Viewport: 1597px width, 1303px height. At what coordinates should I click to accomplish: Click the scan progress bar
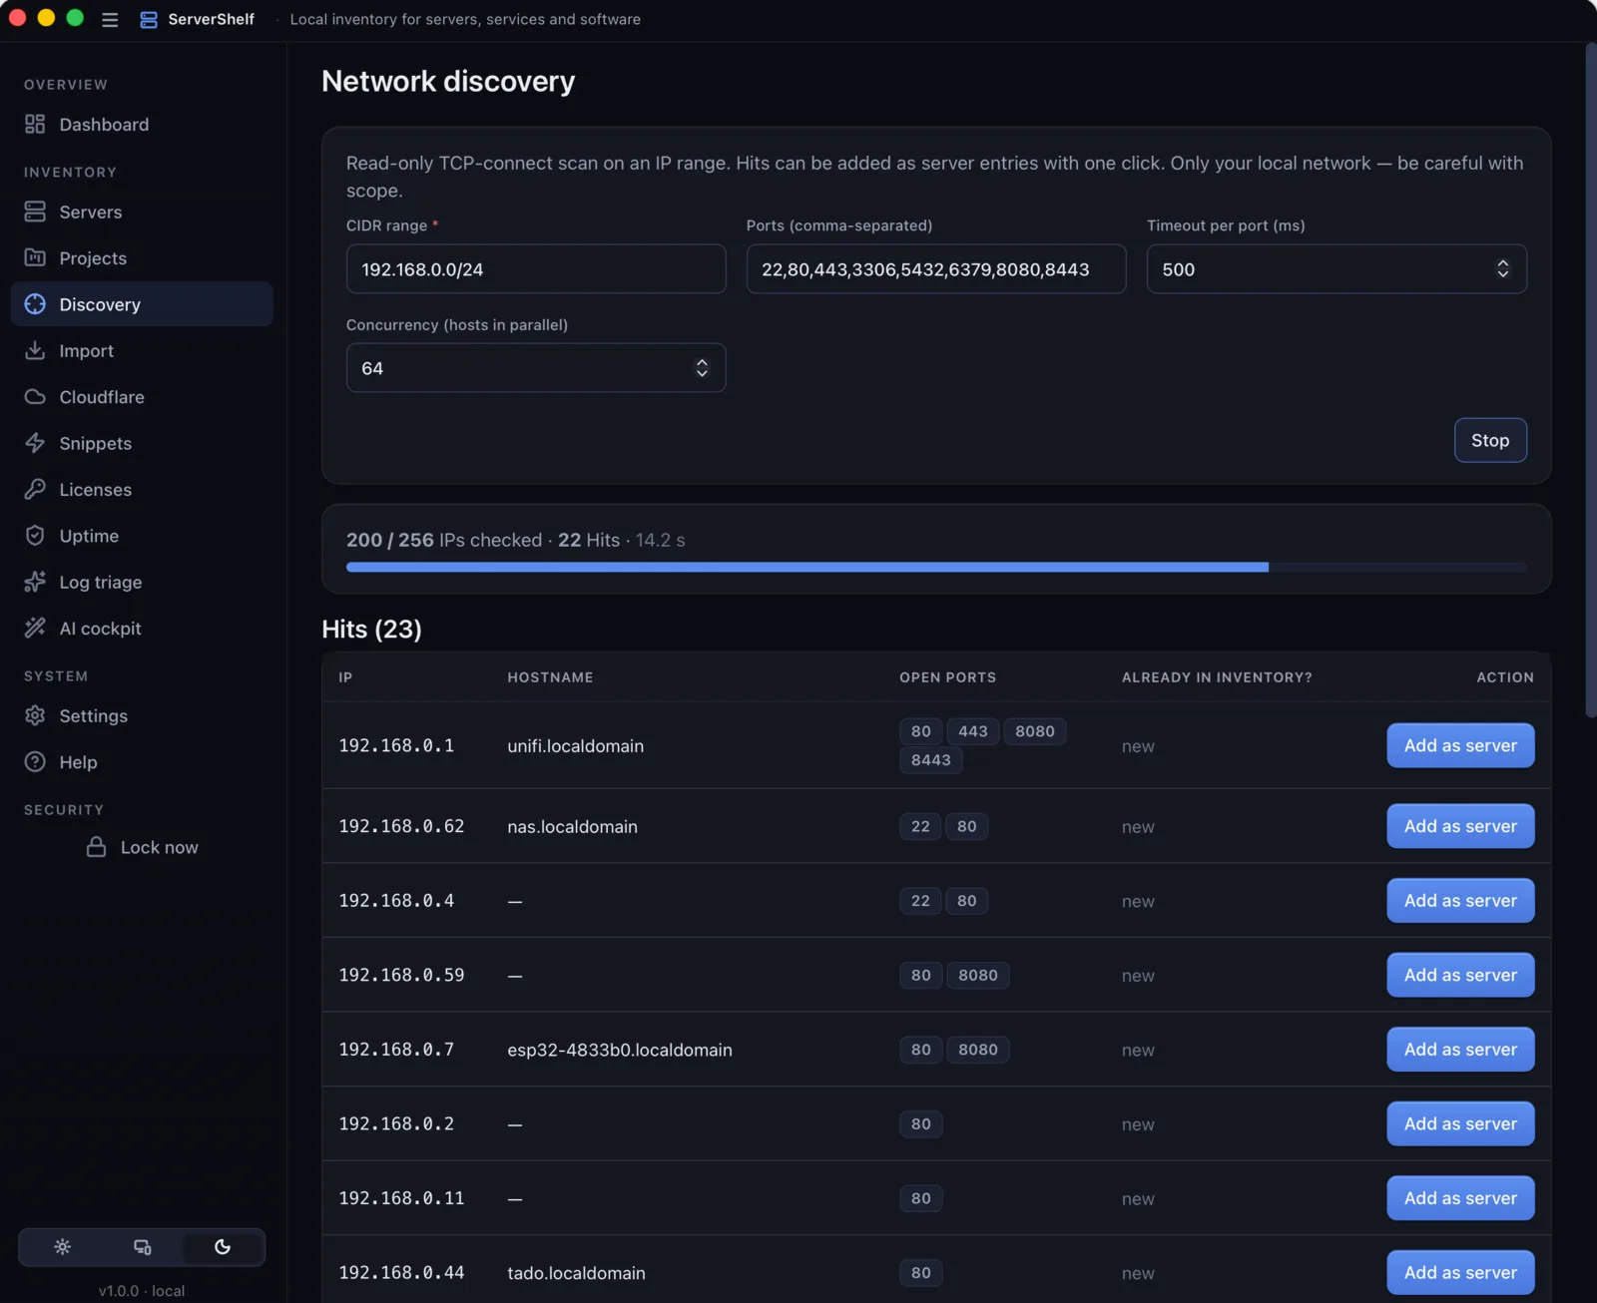coord(936,567)
